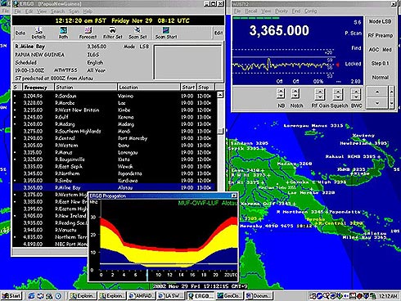Click the Location column header
Screen dimensions: 401x301
[x=149, y=88]
